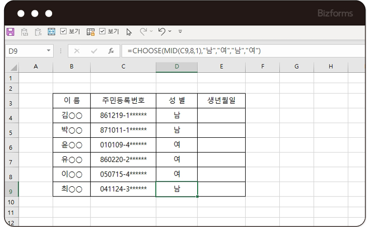Click the protected sheet table icon
The image size is (369, 227).
tap(91, 32)
